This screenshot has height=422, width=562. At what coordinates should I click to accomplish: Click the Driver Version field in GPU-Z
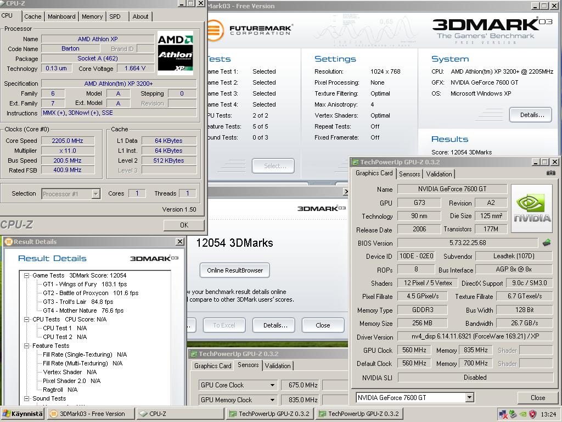click(475, 337)
